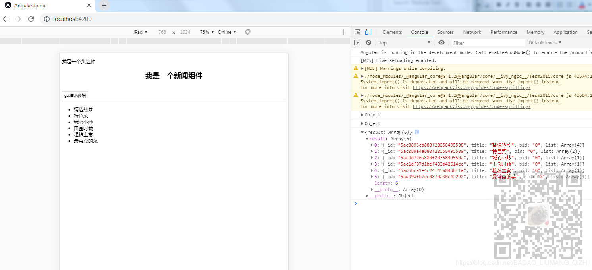Click the eye icon to create live expression

pyautogui.click(x=441, y=42)
